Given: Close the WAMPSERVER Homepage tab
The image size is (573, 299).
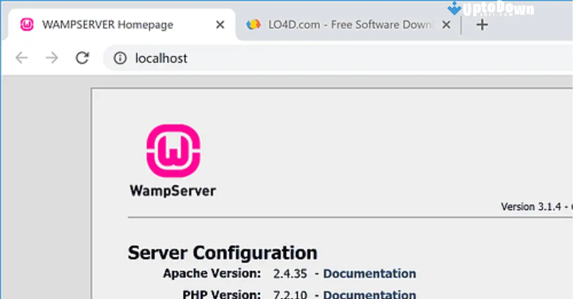Looking at the screenshot, I should pyautogui.click(x=219, y=24).
